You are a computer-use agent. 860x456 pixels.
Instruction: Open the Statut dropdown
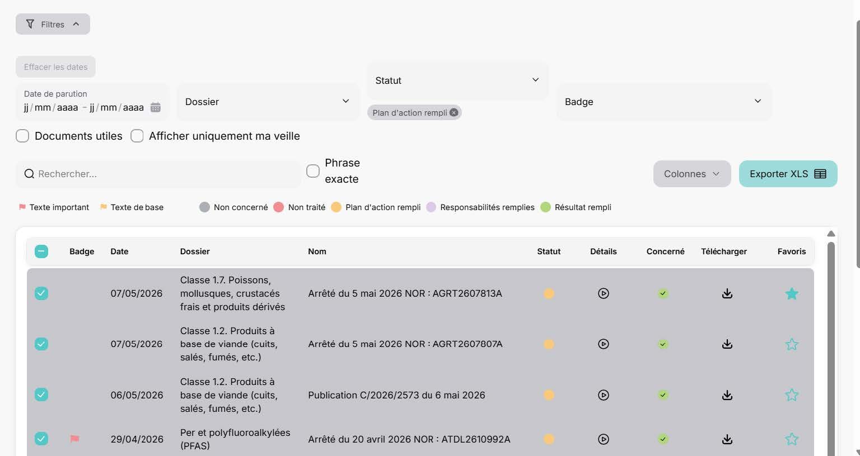[458, 80]
